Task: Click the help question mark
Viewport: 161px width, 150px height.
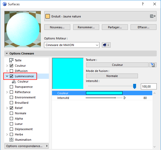Action: 143,4
